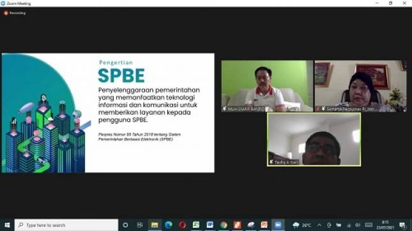The width and height of the screenshot is (412, 231).
Task: Click the keyboard language indicator in the tray
Action: click(x=369, y=225)
